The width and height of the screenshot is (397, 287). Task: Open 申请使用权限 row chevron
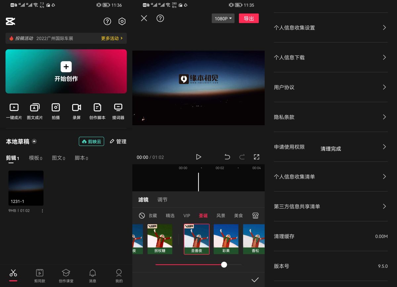[384, 147]
